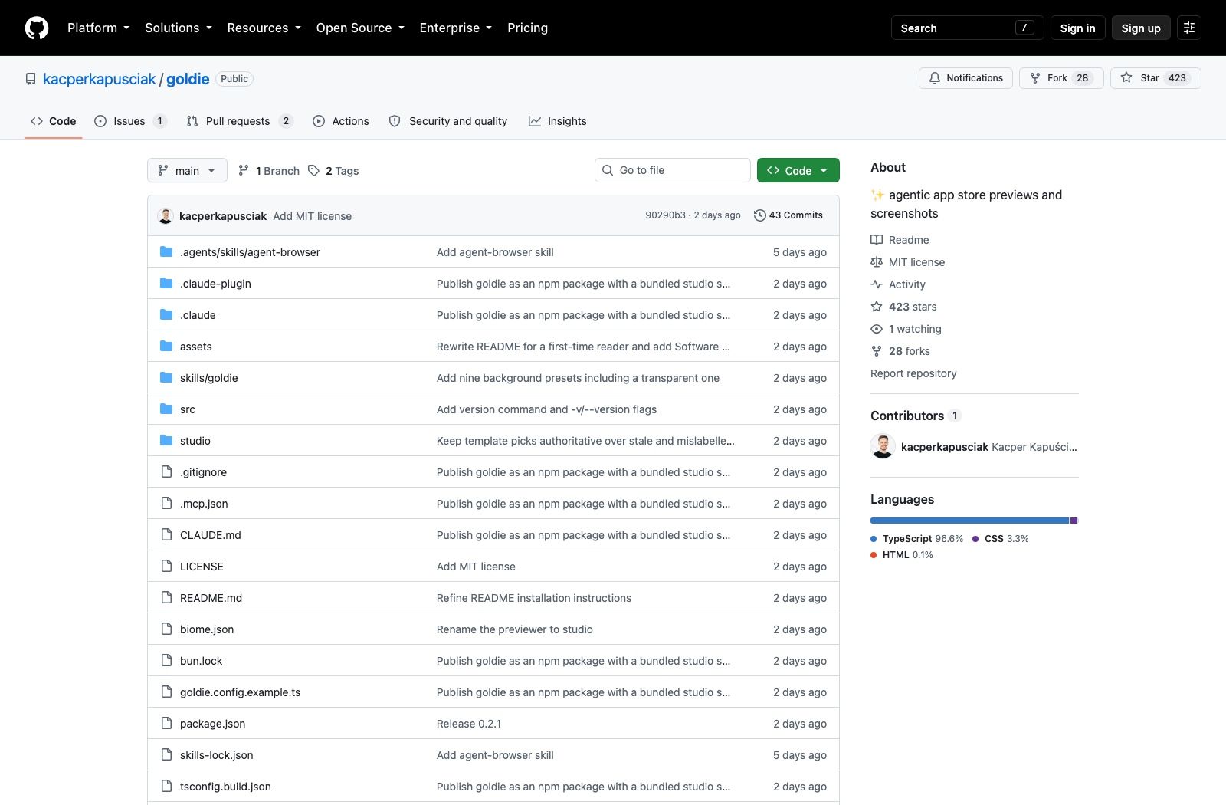The width and height of the screenshot is (1226, 805).
Task: Click the magnifier icon in Go to file
Action: (x=608, y=170)
